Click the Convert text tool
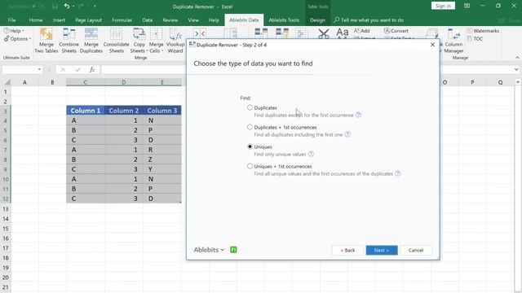Image resolution: width=522 pixels, height=293 pixels. [x=396, y=31]
